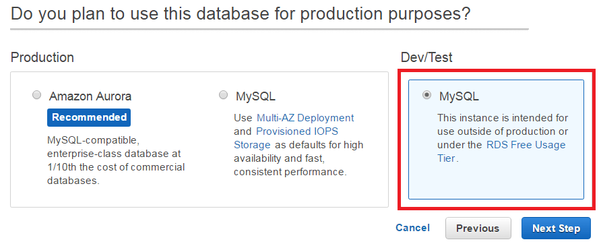The height and width of the screenshot is (246, 601).
Task: Click the MySQL-compatible enterprise-class description text
Action: (116, 160)
